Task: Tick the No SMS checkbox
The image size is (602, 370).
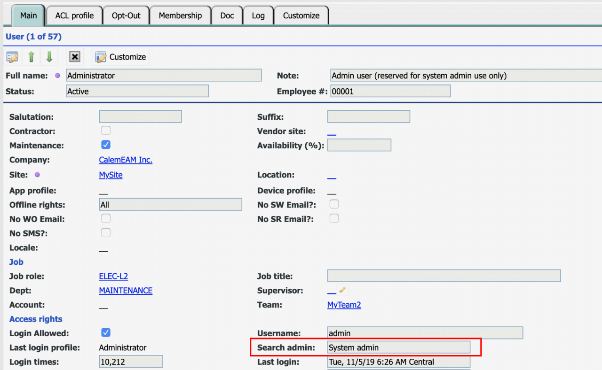Action: tap(106, 232)
